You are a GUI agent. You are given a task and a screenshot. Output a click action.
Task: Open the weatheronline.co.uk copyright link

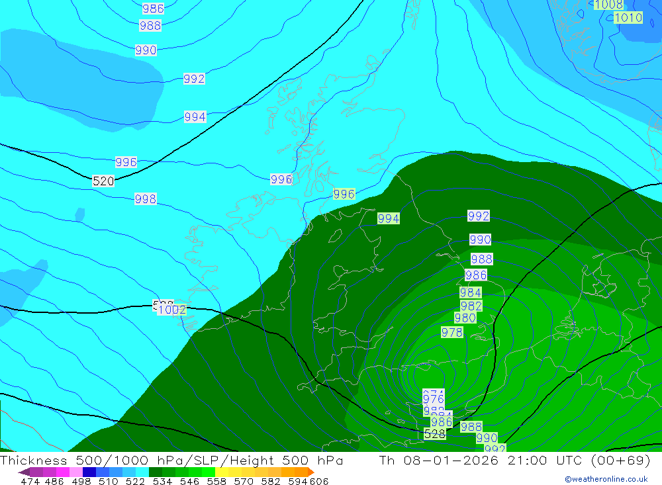pos(606,479)
